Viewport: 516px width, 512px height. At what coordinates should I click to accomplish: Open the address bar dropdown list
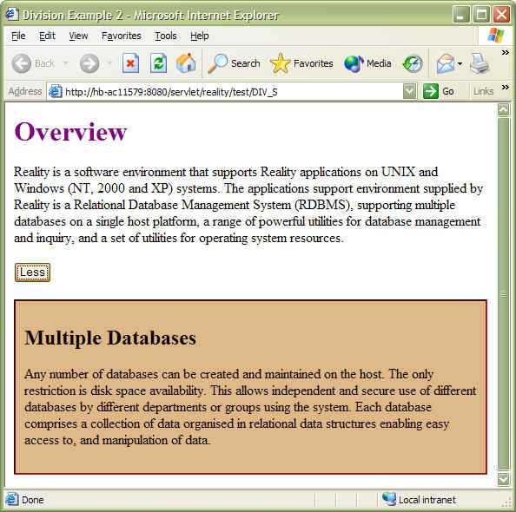[409, 91]
